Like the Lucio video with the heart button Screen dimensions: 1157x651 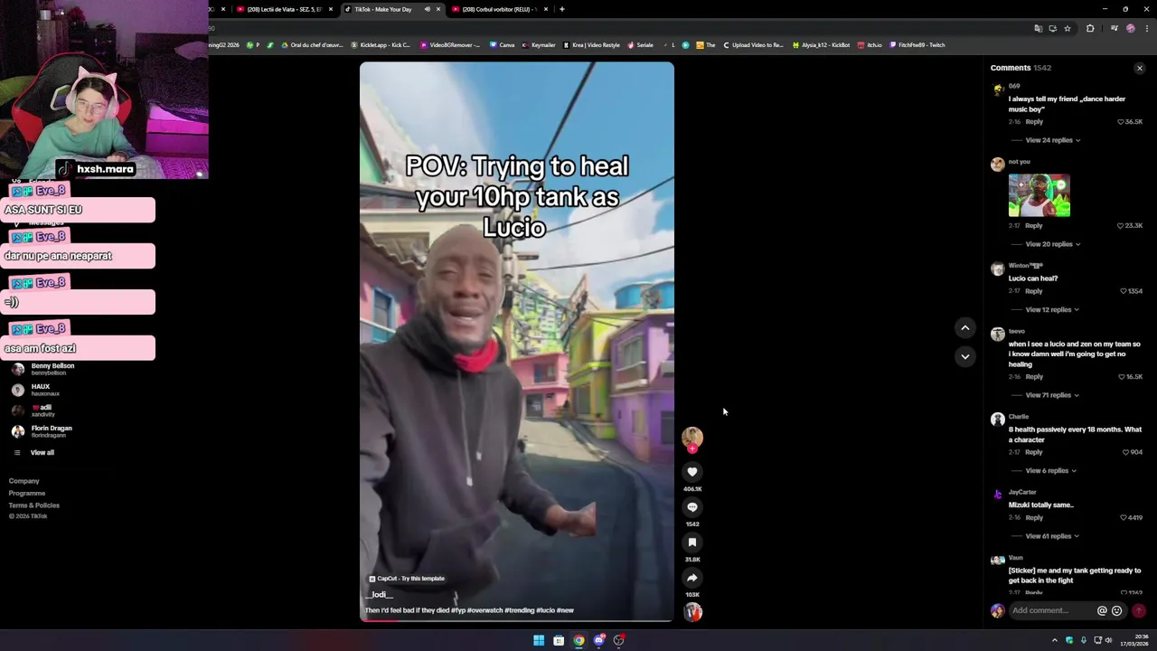(x=692, y=472)
